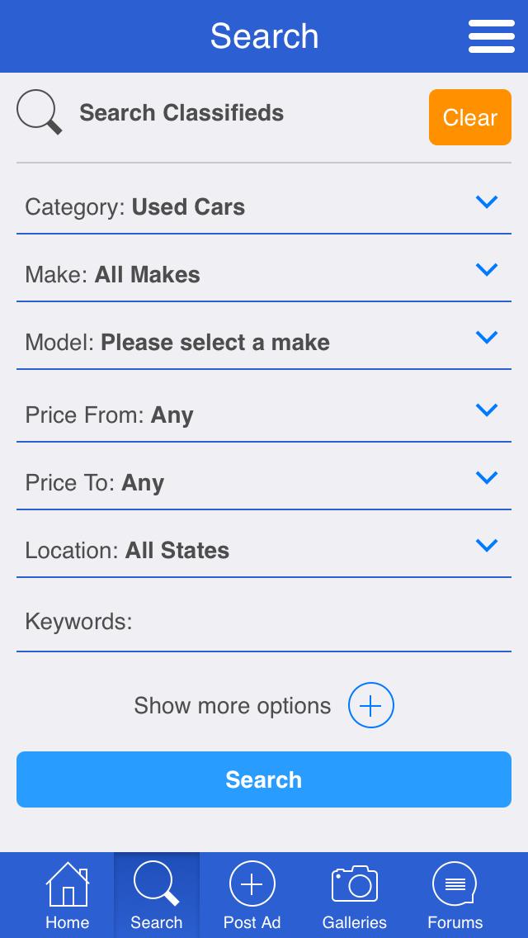Click the Keywords input field
This screenshot has height=938, width=528.
pyautogui.click(x=264, y=622)
